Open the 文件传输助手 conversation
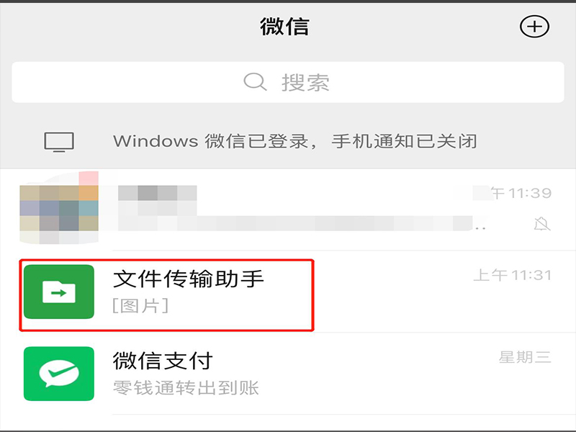The image size is (576, 432). [288, 292]
